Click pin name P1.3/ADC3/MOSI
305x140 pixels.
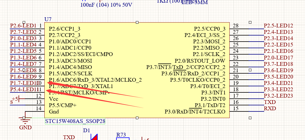click(x=70, y=61)
